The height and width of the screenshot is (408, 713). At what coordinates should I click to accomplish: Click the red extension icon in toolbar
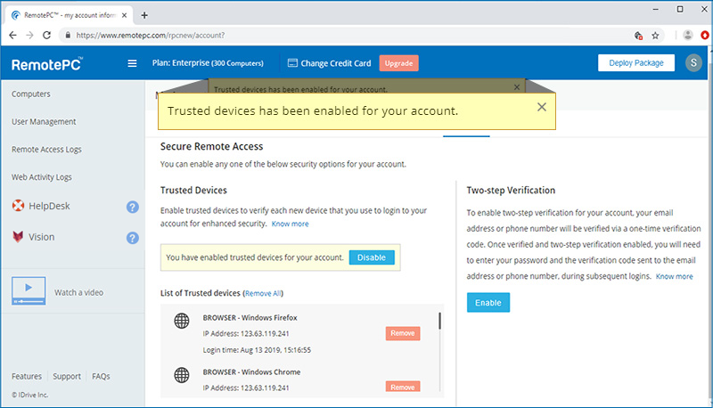pyautogui.click(x=705, y=35)
